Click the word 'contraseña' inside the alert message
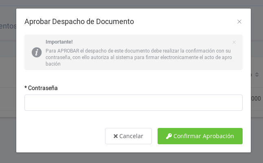Image resolution: width=263 pixels, height=163 pixels. coord(57,57)
